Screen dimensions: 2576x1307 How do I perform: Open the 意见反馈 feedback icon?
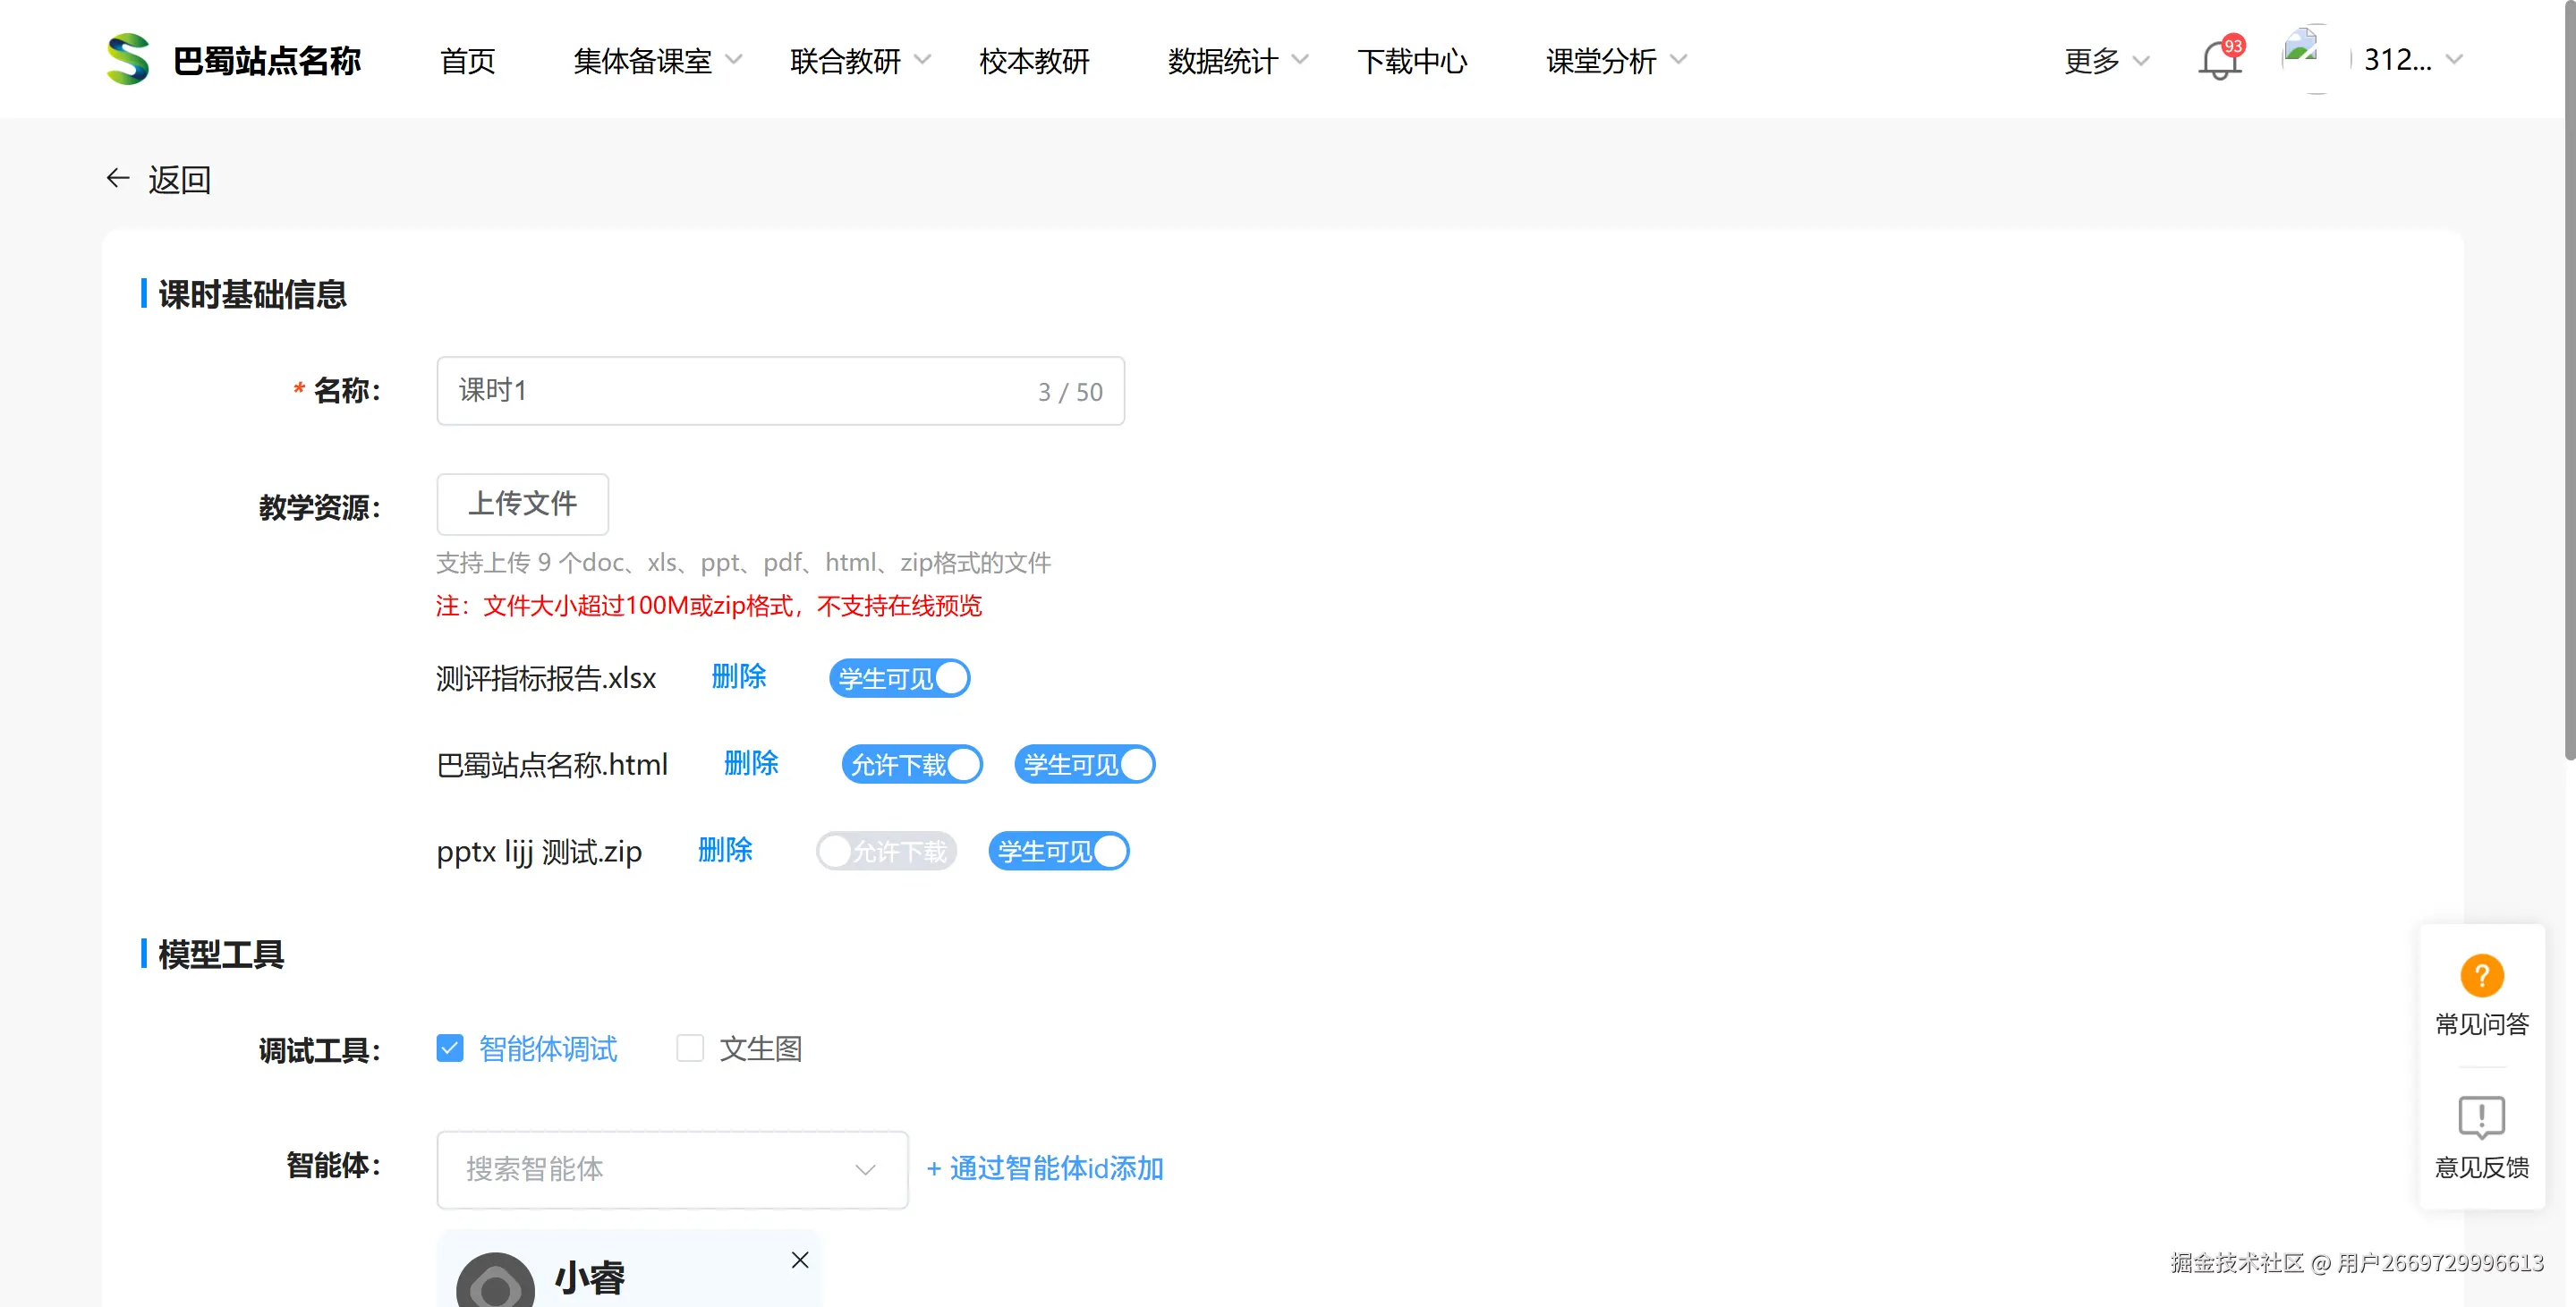[2481, 1117]
